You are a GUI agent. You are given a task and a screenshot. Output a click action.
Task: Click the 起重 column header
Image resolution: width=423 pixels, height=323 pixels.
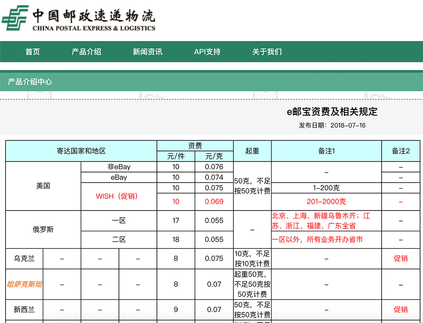click(x=252, y=151)
